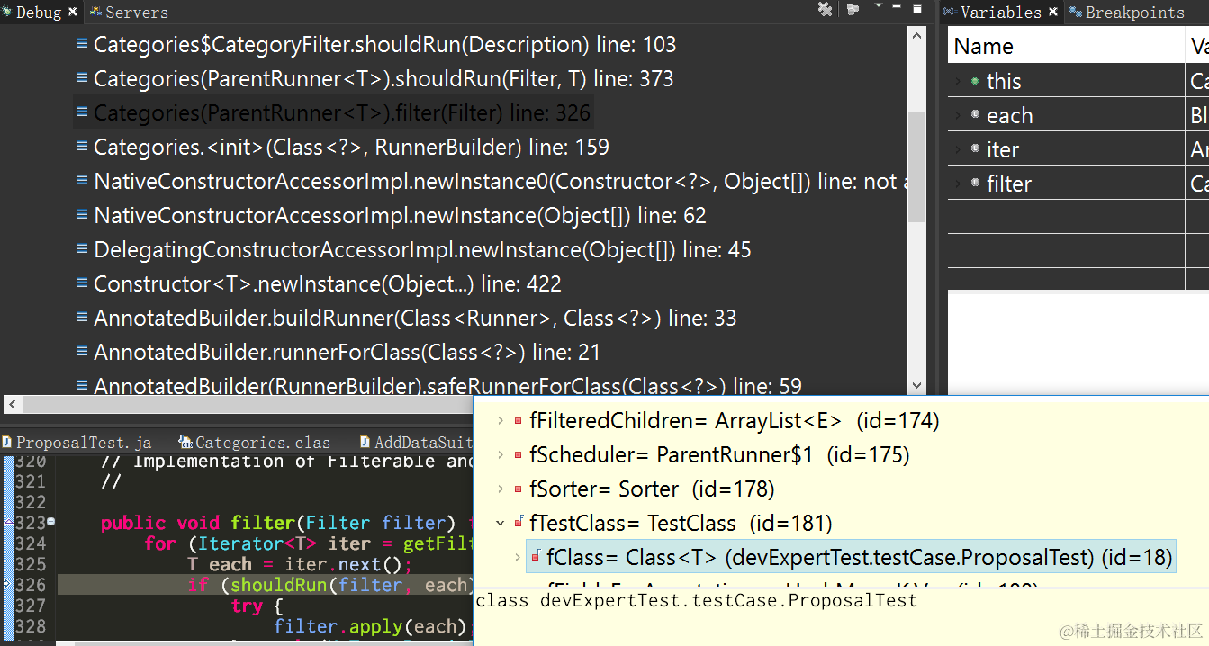Viewport: 1209px width, 646px height.
Task: Click the Debug stack vertical scrollbar
Action: [x=916, y=166]
